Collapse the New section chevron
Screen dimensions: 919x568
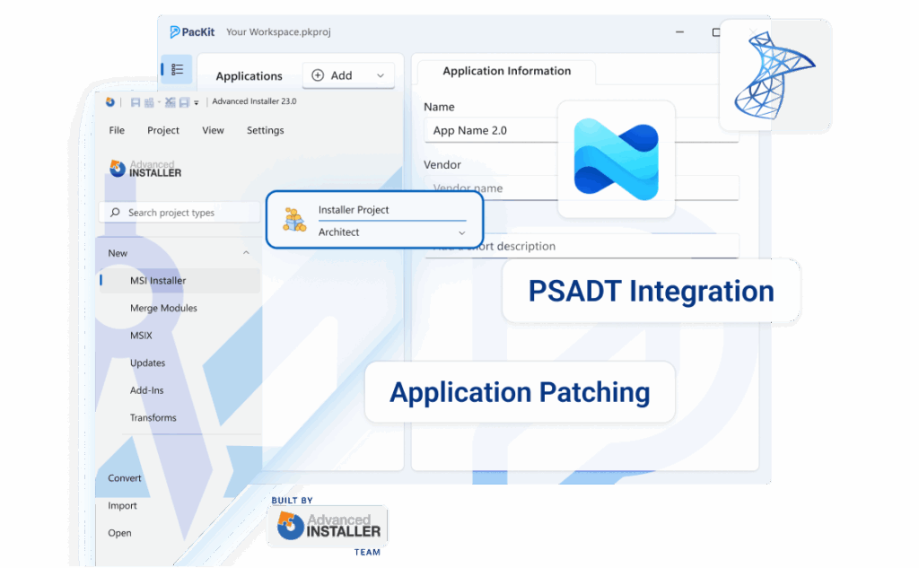tap(246, 253)
